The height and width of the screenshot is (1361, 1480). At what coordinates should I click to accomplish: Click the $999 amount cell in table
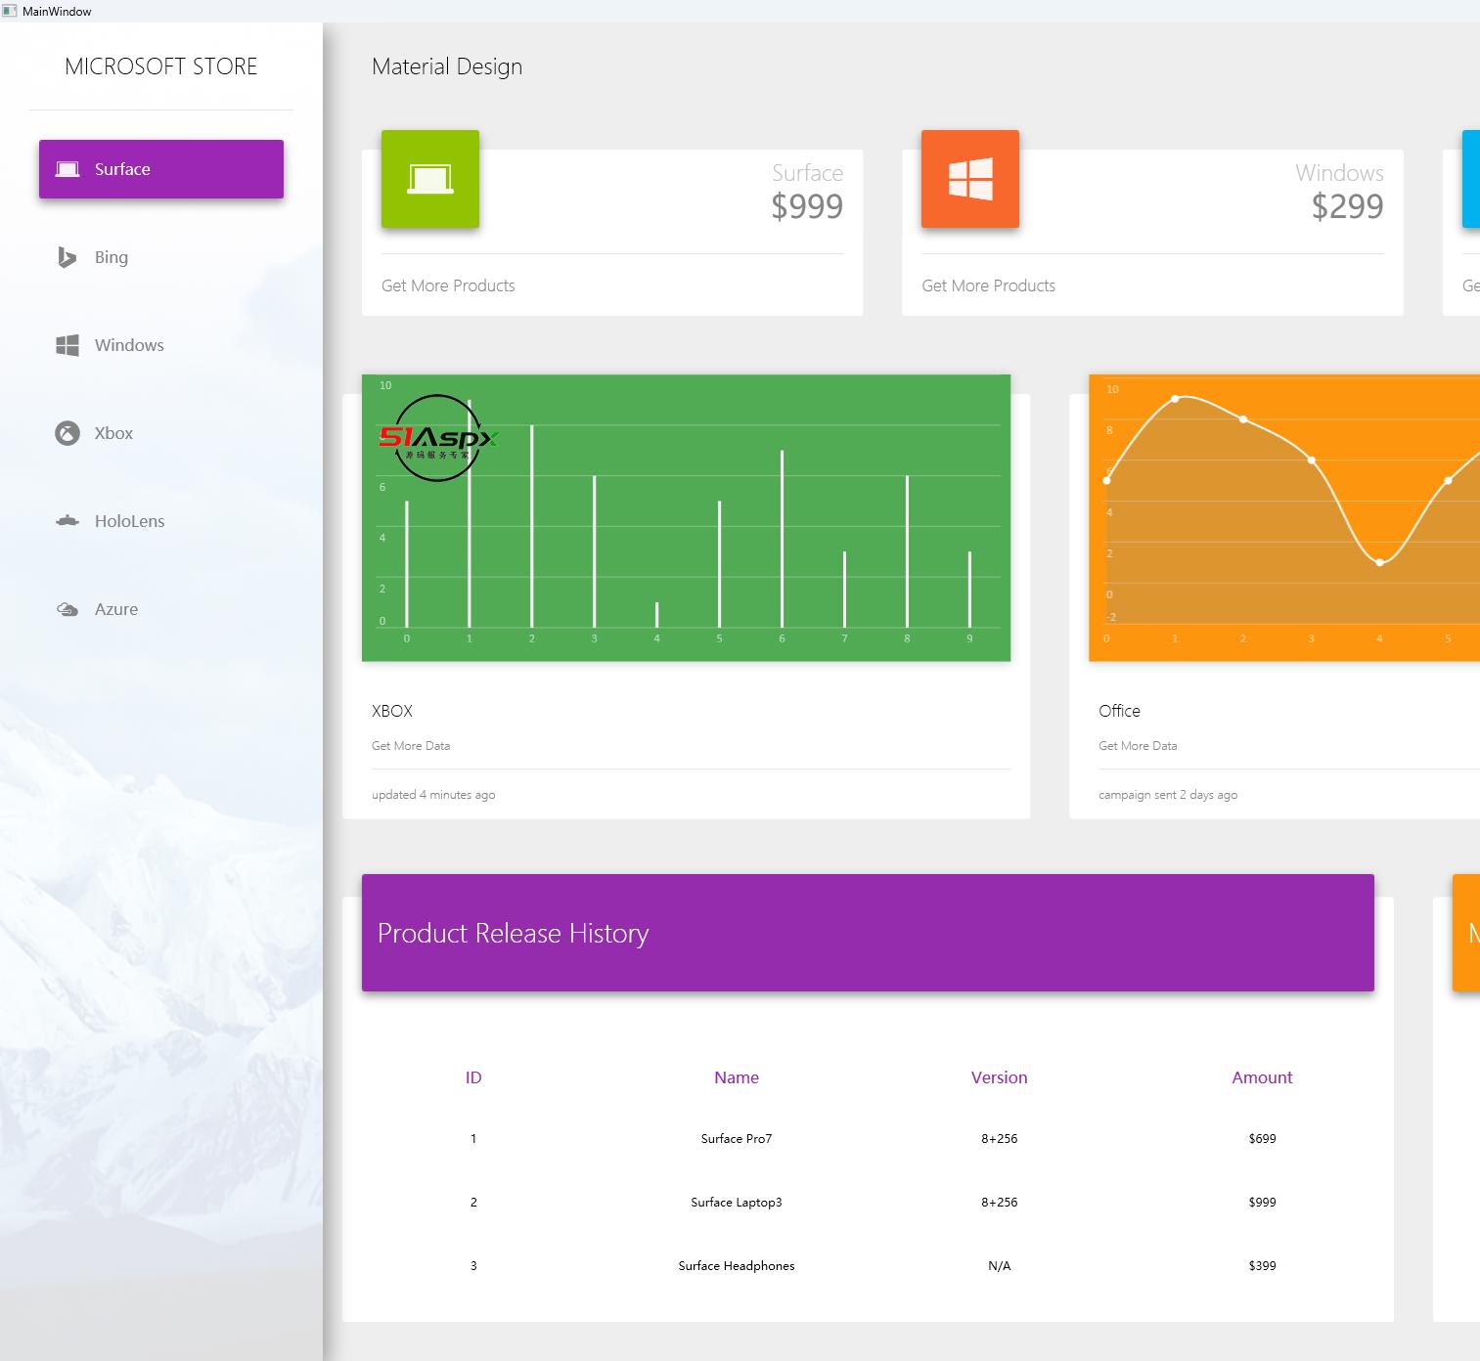point(1262,1203)
